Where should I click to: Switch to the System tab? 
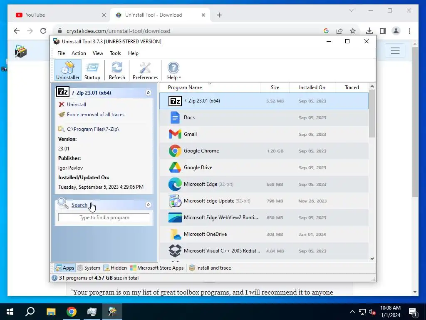[89, 268]
